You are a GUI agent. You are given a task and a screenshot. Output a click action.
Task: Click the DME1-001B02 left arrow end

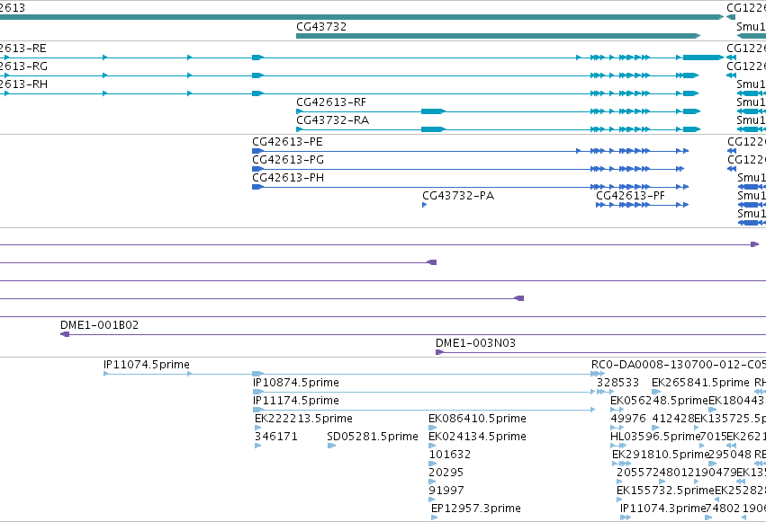point(65,334)
